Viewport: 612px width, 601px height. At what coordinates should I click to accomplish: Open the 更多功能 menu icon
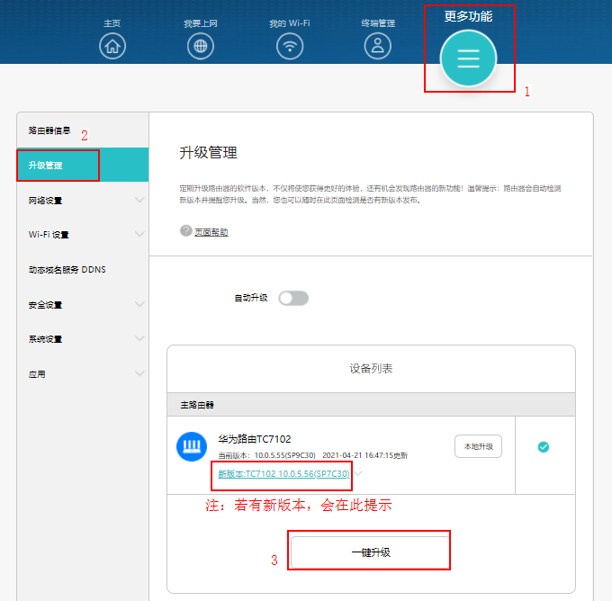tap(468, 58)
